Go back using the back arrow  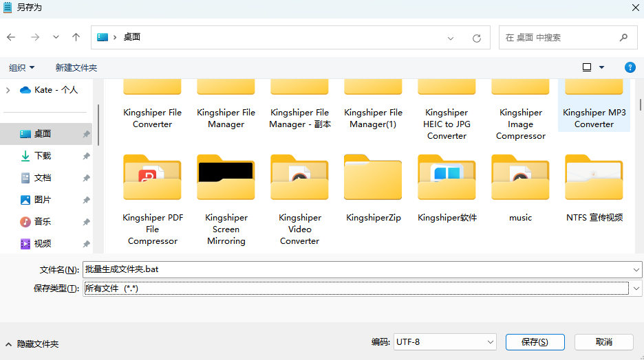point(11,37)
